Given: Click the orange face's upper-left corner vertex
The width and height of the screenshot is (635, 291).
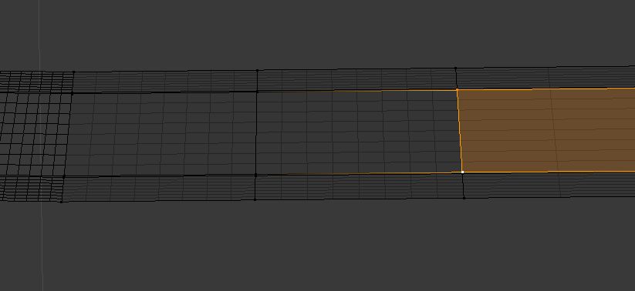Looking at the screenshot, I should [458, 90].
